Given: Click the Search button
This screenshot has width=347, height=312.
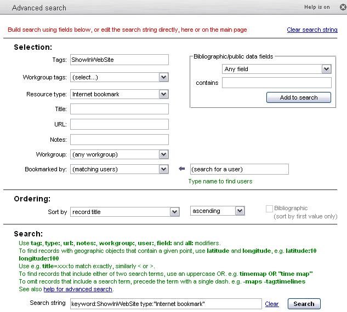Looking at the screenshot, I should point(304,304).
